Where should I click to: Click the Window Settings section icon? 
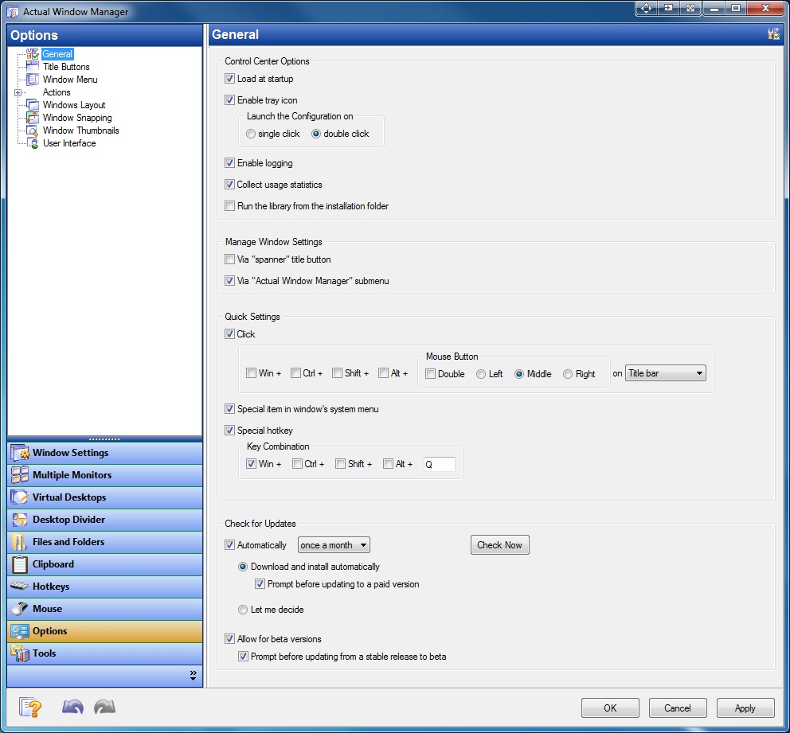tap(20, 453)
